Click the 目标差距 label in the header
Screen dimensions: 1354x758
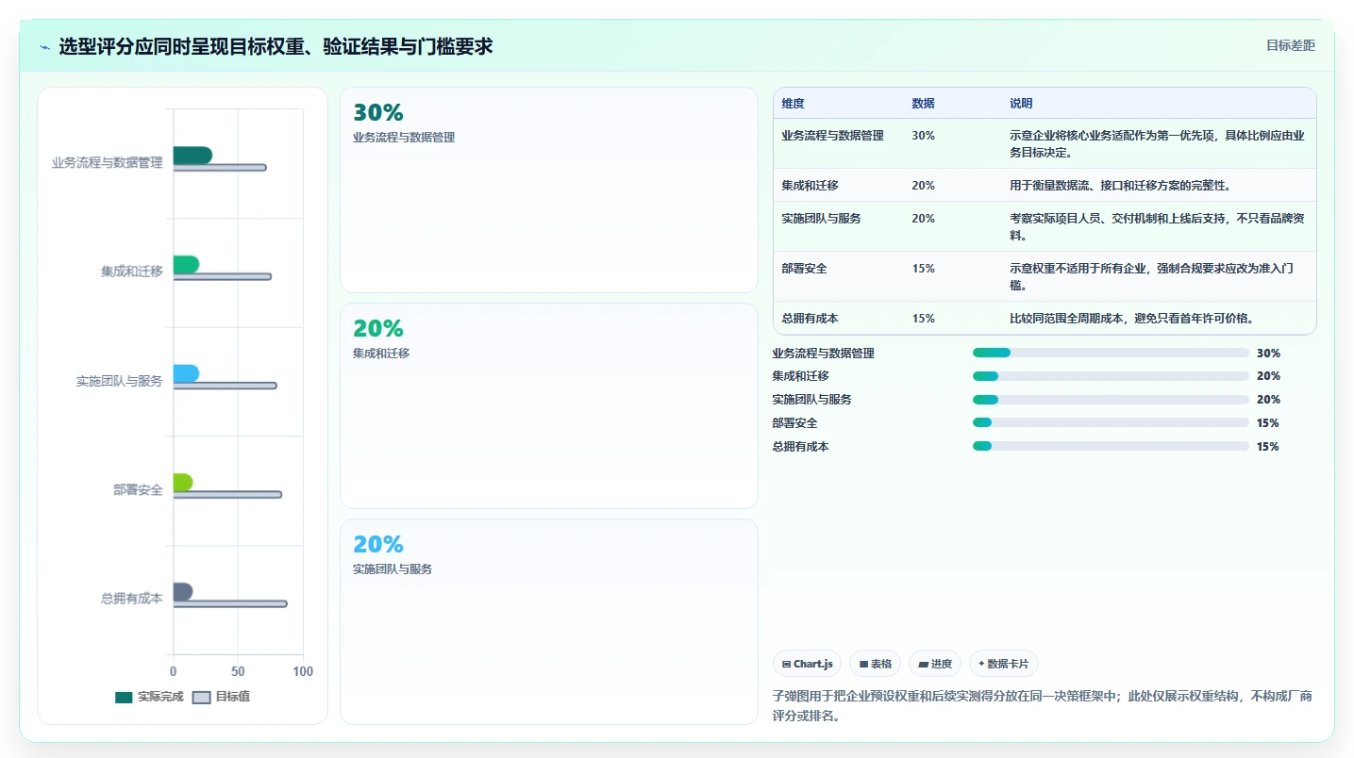click(x=1290, y=45)
